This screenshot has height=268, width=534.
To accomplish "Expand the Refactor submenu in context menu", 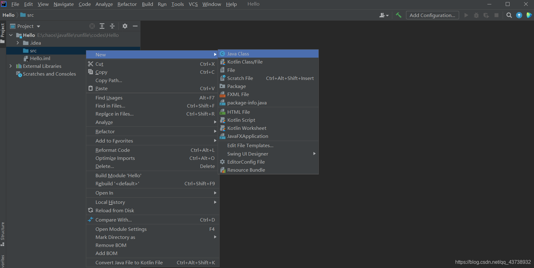I will coord(215,131).
